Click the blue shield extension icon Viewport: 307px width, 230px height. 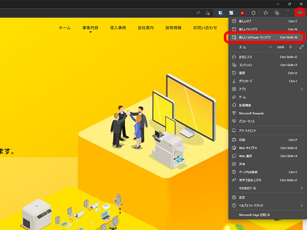[220, 13]
